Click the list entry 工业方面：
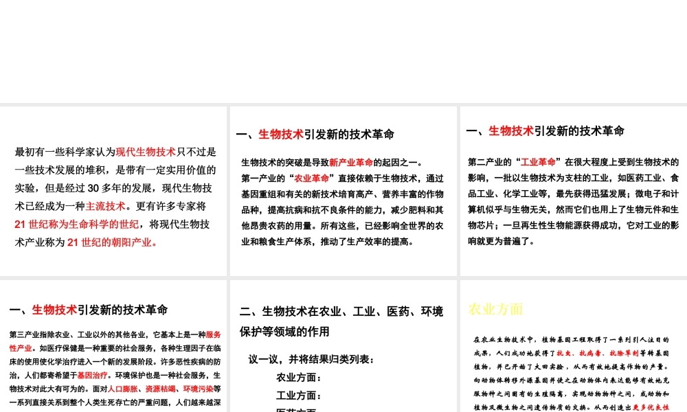The width and height of the screenshot is (687, 412). tap(300, 396)
